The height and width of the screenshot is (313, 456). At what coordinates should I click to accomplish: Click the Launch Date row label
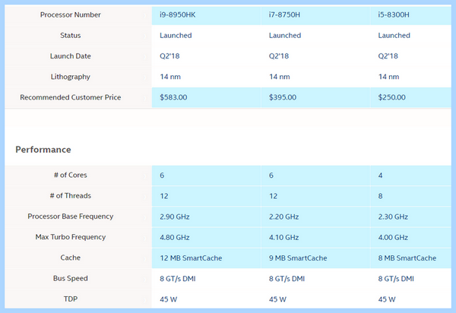tap(71, 56)
